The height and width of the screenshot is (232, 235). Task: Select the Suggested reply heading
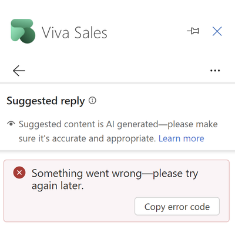(46, 101)
